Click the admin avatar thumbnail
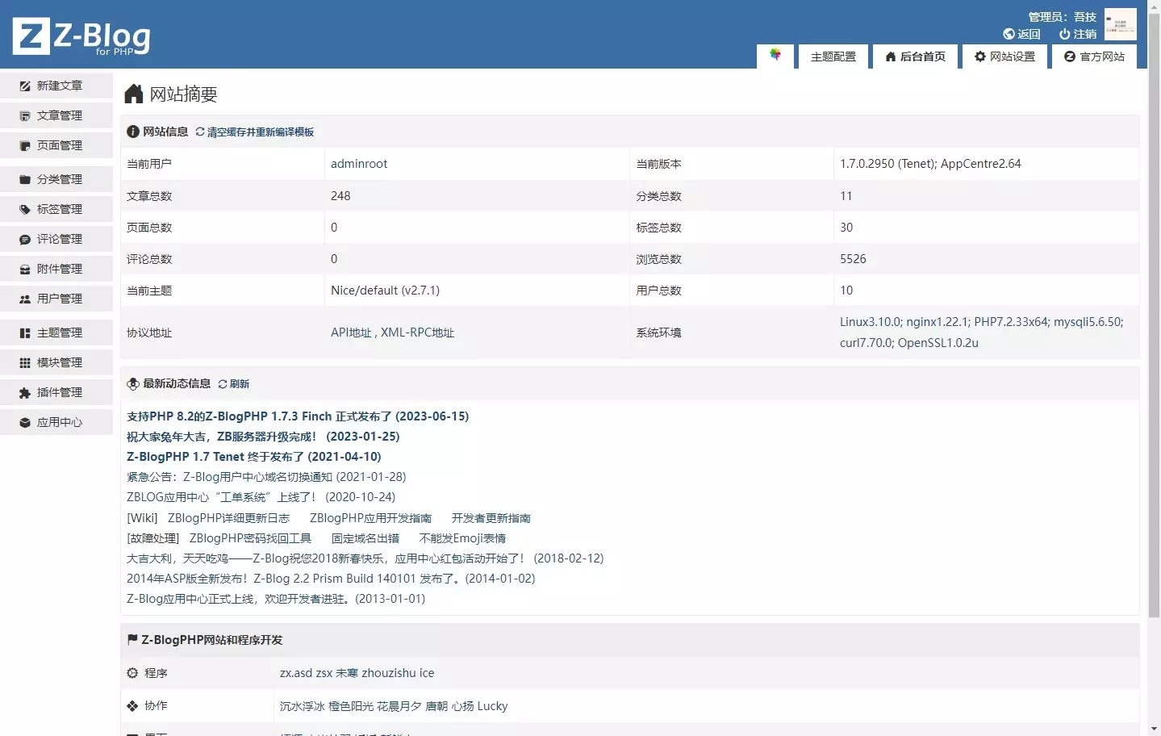Viewport: 1161px width, 736px height. click(x=1121, y=24)
